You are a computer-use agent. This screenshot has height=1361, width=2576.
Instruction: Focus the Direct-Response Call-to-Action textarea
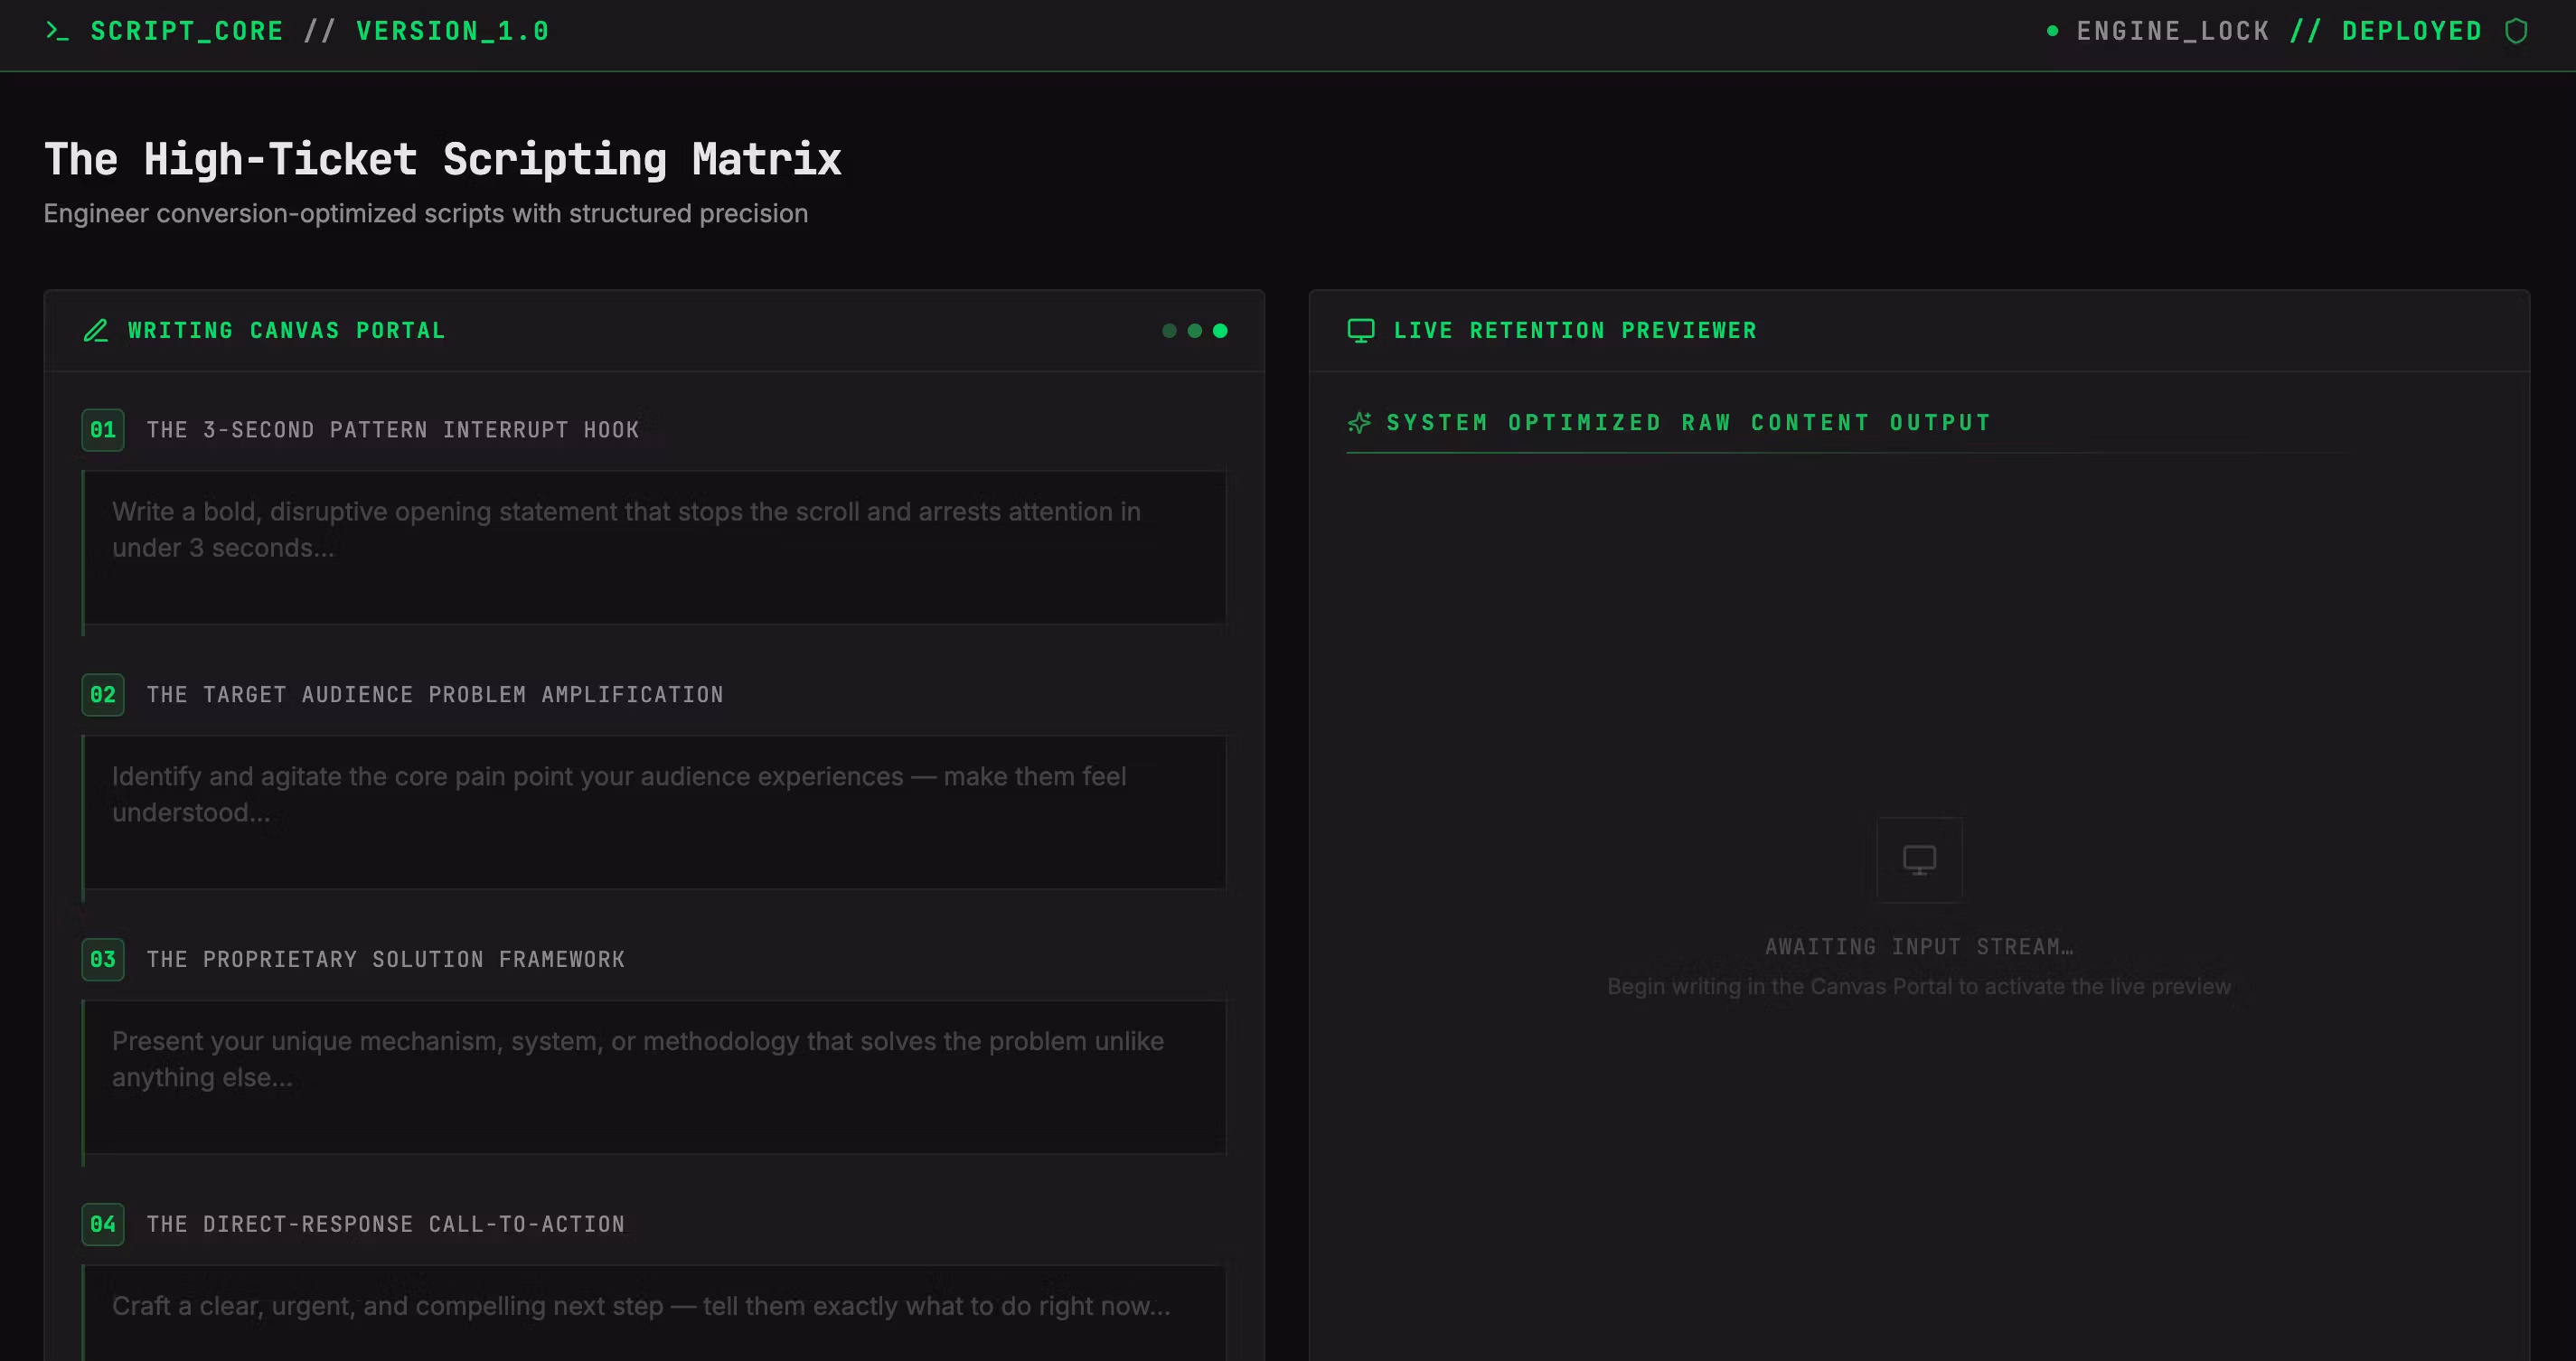tap(655, 1313)
